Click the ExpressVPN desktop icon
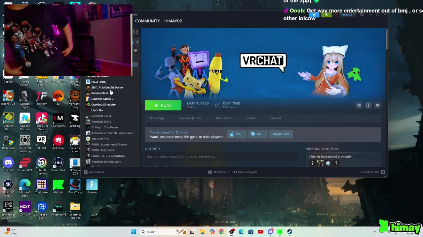Viewport: 423px width, 237px height. click(x=25, y=165)
